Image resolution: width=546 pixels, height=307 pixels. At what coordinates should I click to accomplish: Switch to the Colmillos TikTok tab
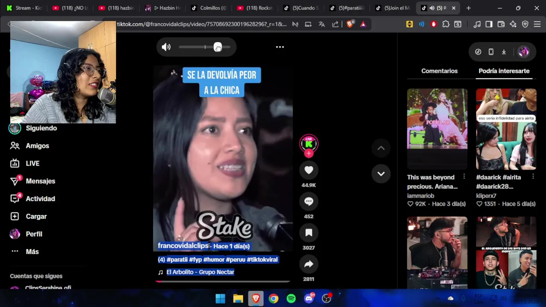(208, 8)
